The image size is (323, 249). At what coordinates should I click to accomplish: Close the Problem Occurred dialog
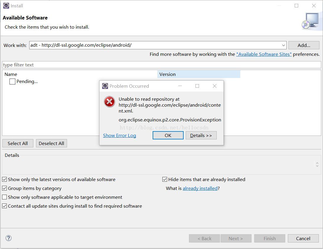[x=215, y=86]
